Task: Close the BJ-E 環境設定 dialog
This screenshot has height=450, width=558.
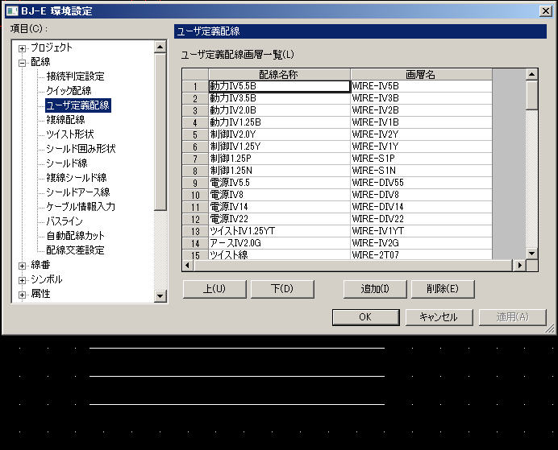Action: pyautogui.click(x=546, y=11)
